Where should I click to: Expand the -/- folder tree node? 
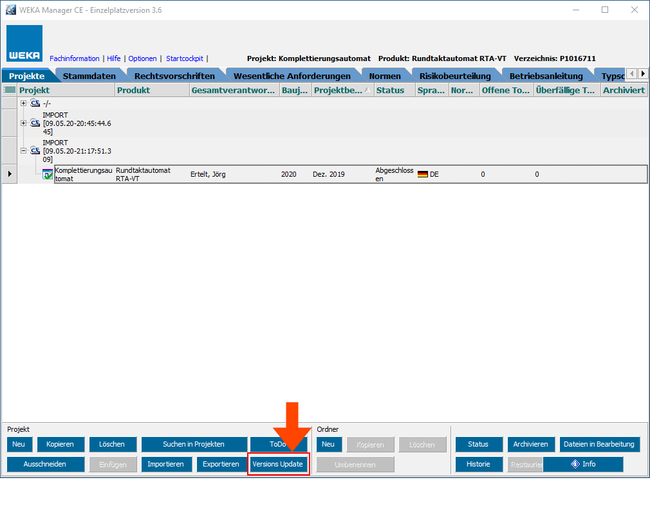(24, 103)
